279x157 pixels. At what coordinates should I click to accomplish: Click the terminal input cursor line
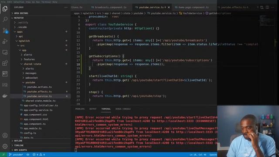tap(76, 150)
